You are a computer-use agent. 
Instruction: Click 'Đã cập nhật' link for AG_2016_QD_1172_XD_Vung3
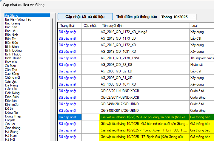(67, 32)
